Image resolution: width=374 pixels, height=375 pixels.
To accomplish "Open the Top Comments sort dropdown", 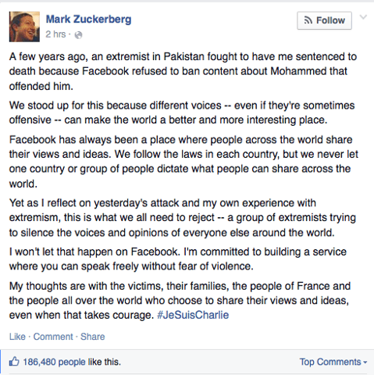I will [x=333, y=362].
